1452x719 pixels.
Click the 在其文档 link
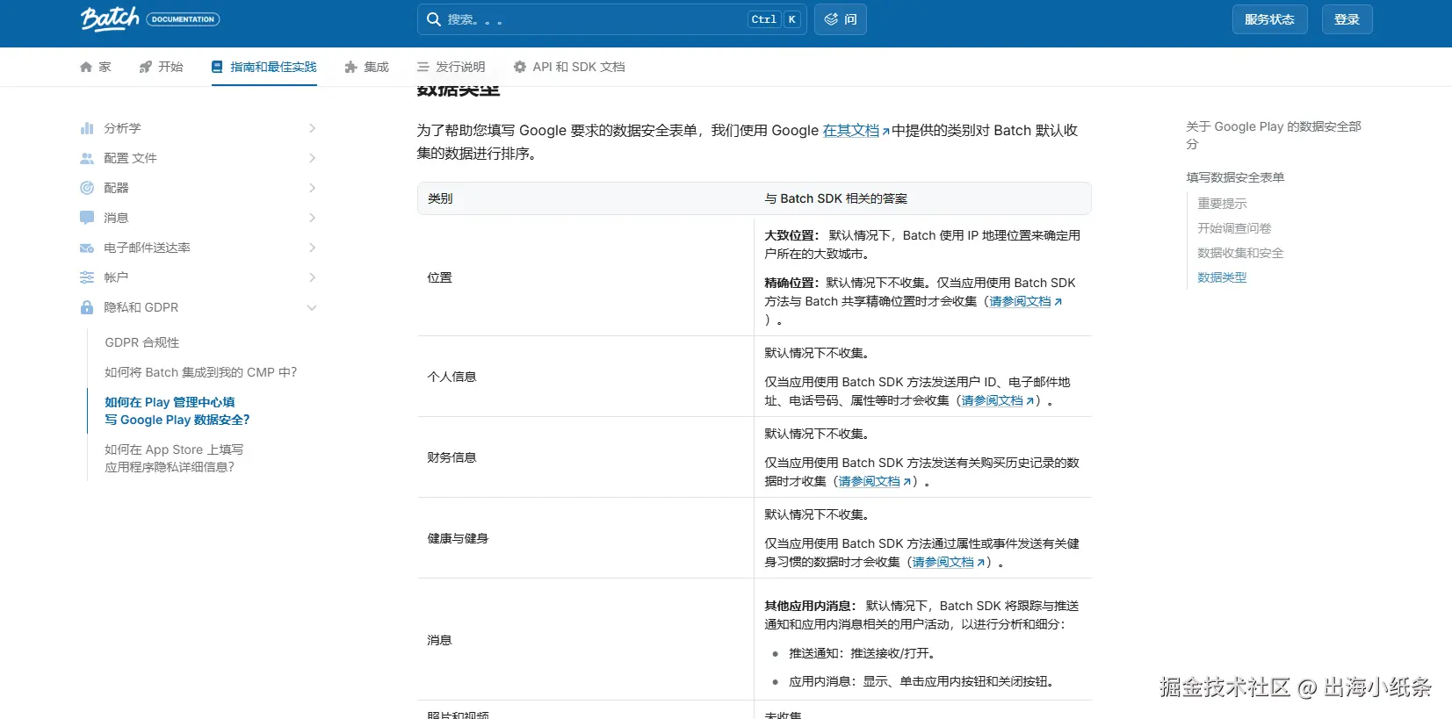click(x=851, y=130)
